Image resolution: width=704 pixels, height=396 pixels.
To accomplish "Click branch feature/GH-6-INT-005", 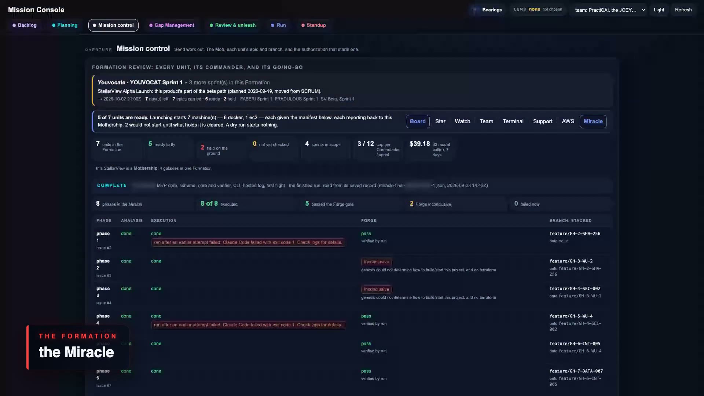I will coord(575,344).
